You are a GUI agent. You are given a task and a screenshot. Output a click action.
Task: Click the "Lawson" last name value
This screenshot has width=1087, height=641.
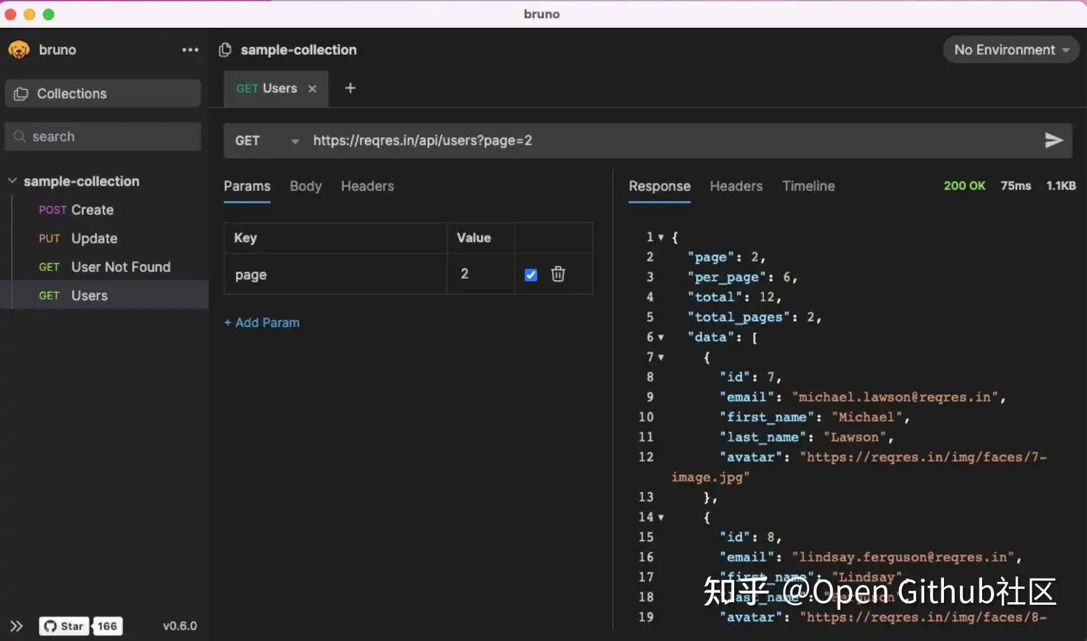coord(855,437)
